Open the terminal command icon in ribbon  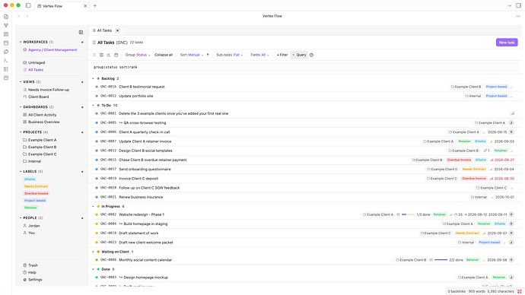[6, 61]
